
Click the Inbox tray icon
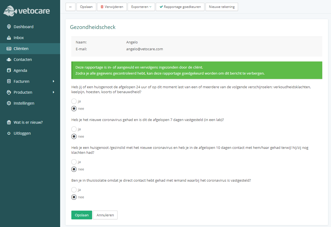pos(9,38)
